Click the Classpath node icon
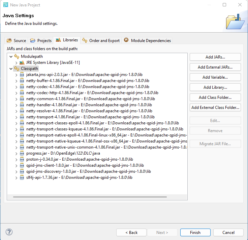Image resolution: width=248 pixels, height=240 pixels. 17,69
